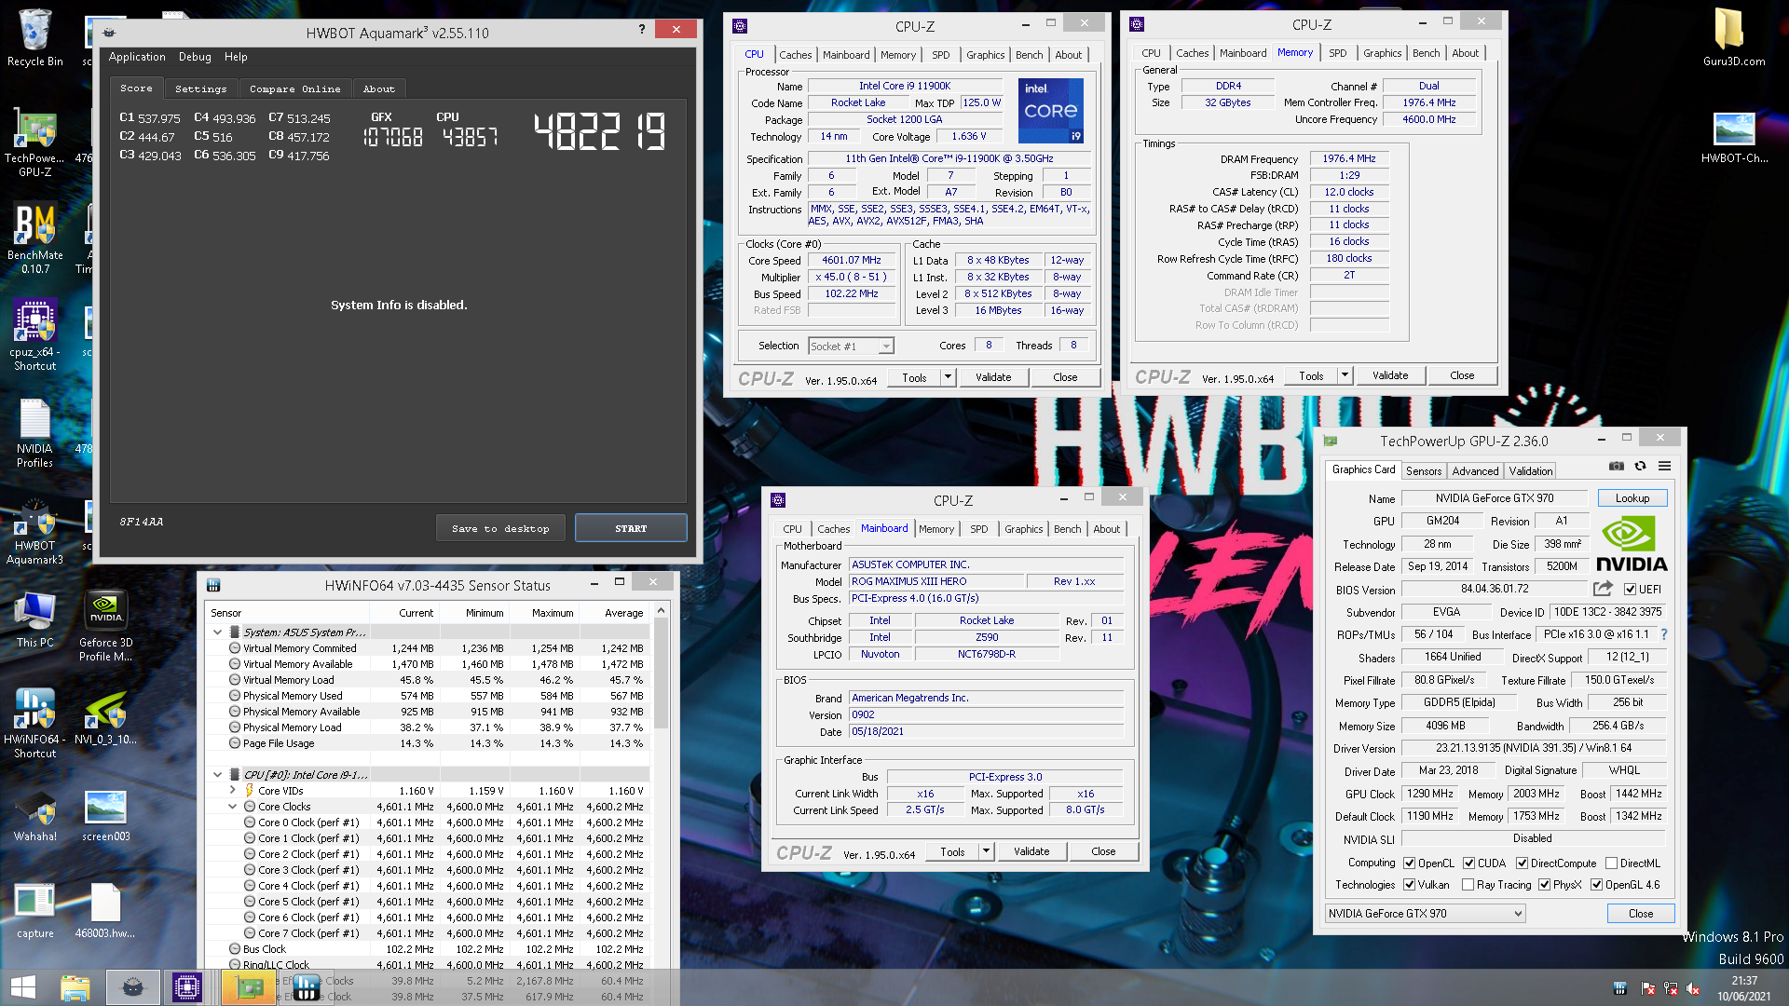Open the NVIDIA GeForce GTX 970 GPU dropdown
Image resolution: width=1789 pixels, height=1006 pixels.
[x=1426, y=914]
